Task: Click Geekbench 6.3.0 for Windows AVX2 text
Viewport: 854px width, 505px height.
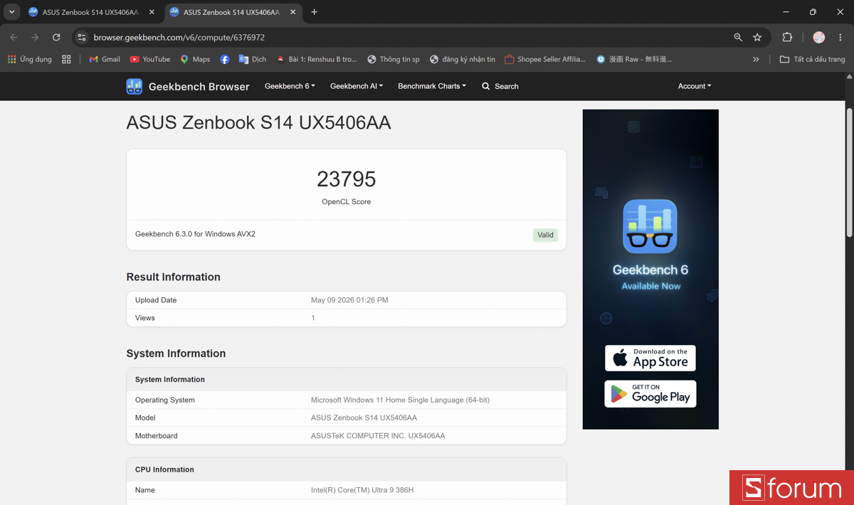Action: tap(195, 234)
